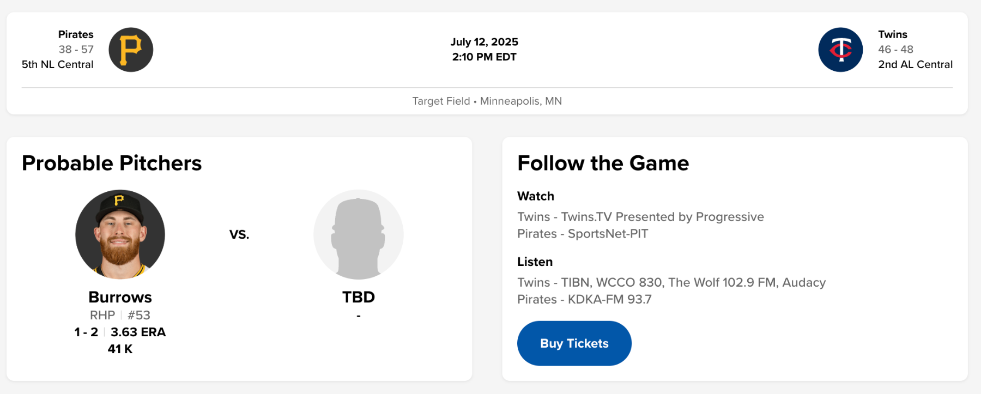Click the Burrows pitcher name
Screen dimensions: 981x394
coord(120,297)
